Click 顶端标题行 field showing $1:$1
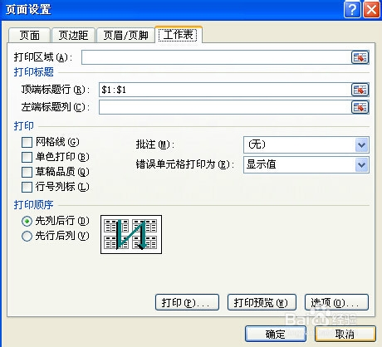Screen dimensions: 382x347 pos(225,90)
